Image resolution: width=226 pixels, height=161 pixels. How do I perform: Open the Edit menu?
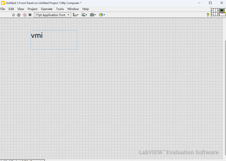pyautogui.click(x=11, y=9)
